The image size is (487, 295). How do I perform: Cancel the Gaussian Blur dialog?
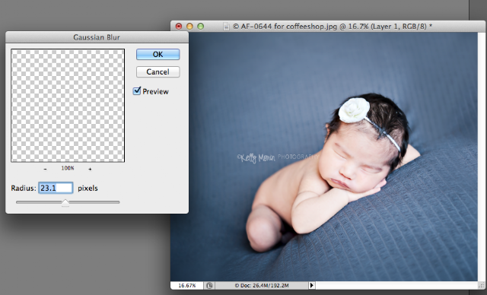click(x=158, y=72)
